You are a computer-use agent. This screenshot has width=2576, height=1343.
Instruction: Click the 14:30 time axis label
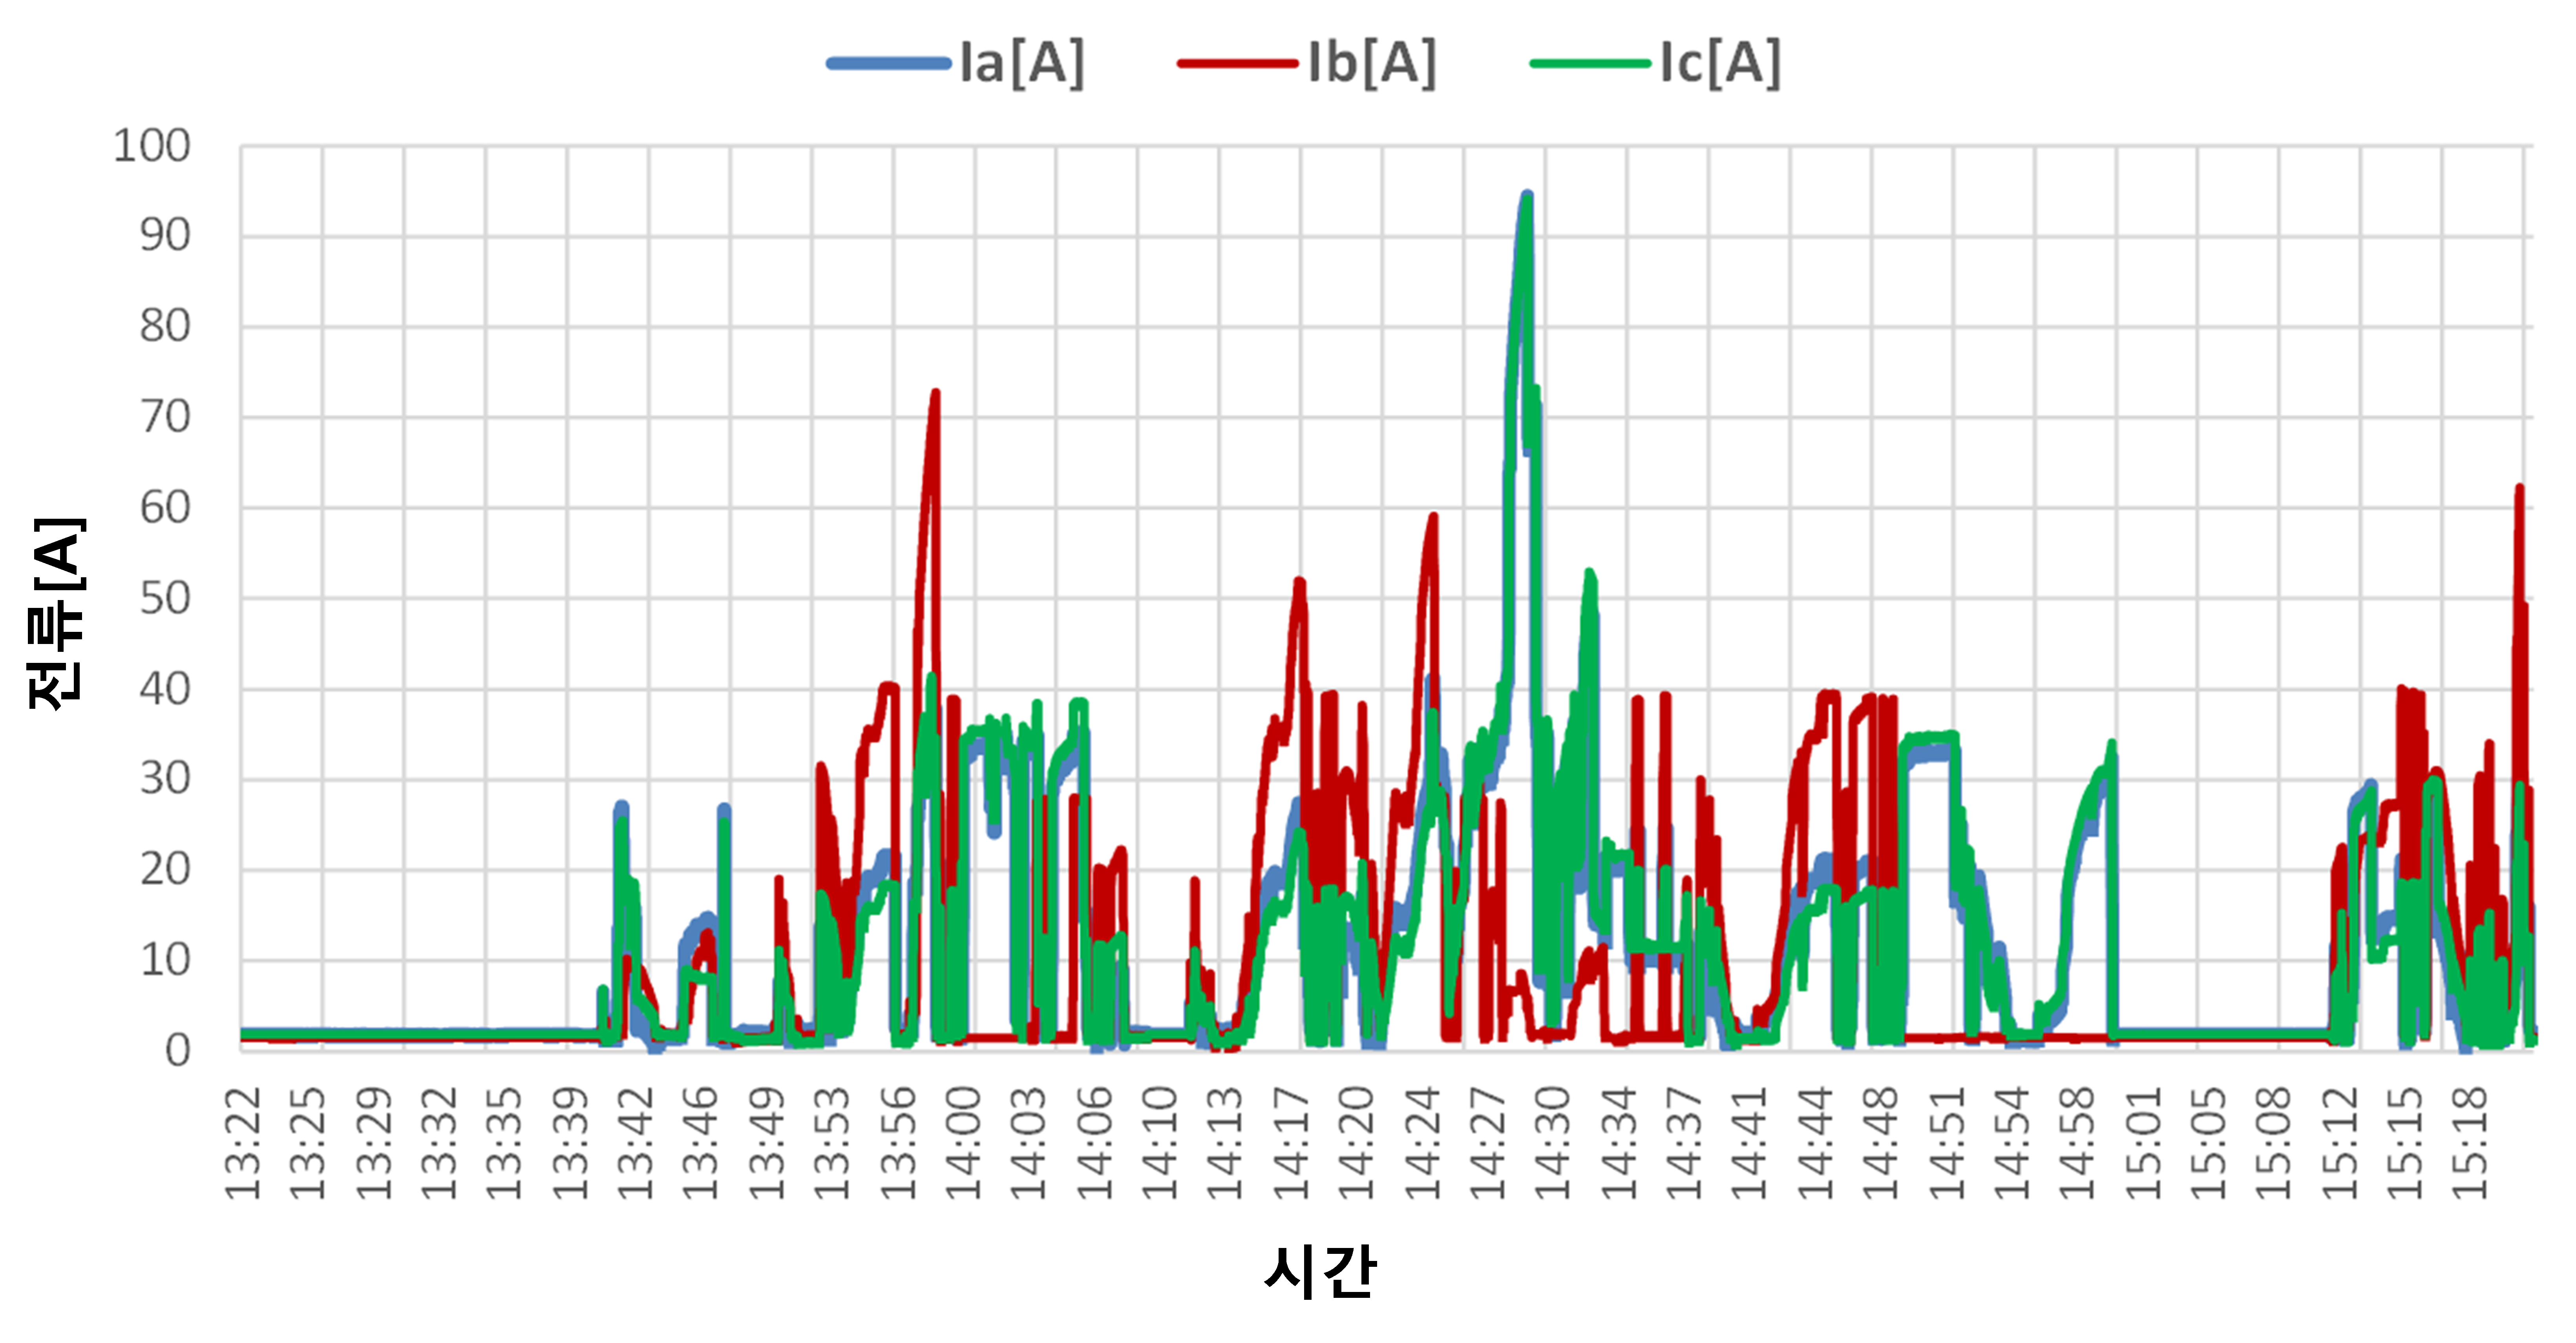pyautogui.click(x=1552, y=1144)
